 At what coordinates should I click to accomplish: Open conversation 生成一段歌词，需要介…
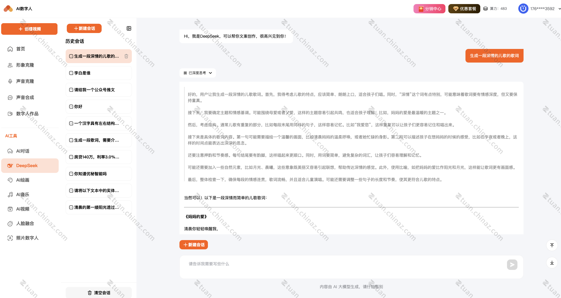tap(99, 140)
